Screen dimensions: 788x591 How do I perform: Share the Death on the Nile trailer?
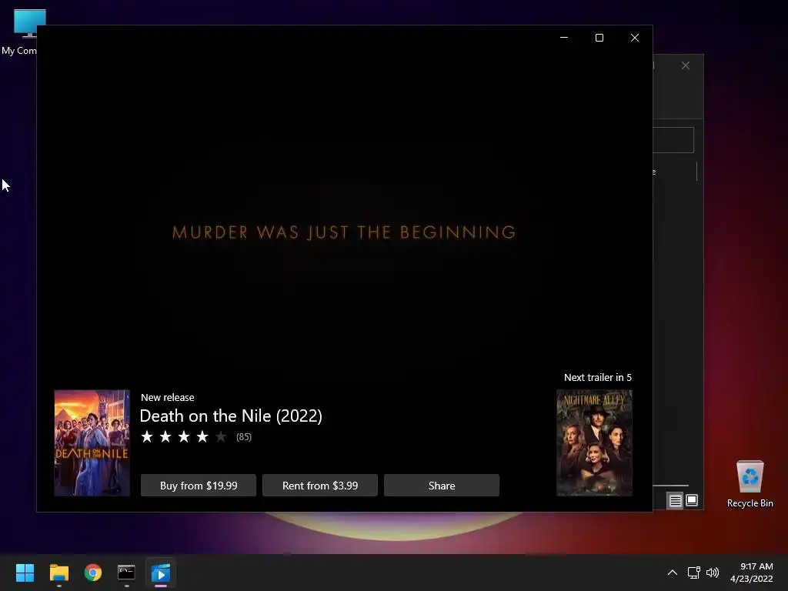click(x=442, y=486)
